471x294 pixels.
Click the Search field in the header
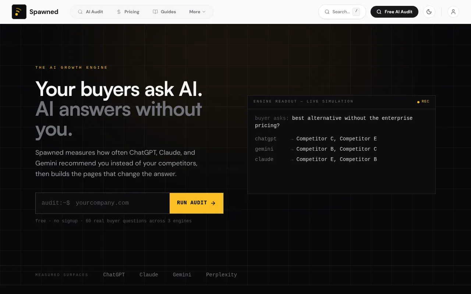coord(342,12)
